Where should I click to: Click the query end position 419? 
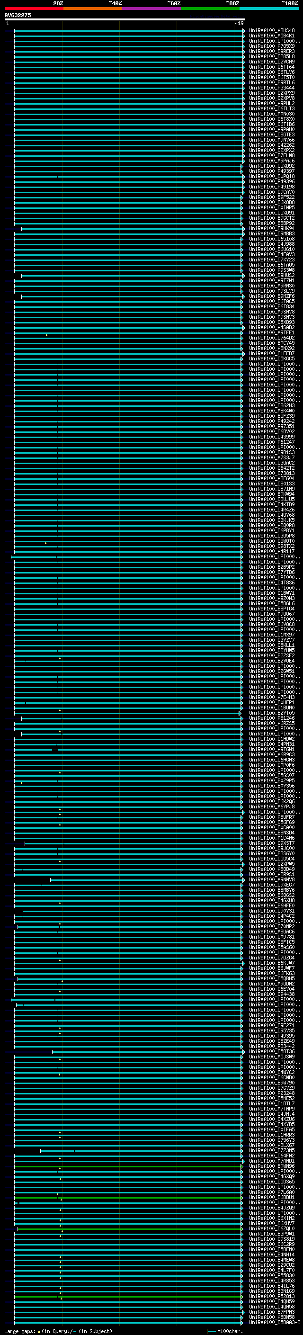point(239,23)
